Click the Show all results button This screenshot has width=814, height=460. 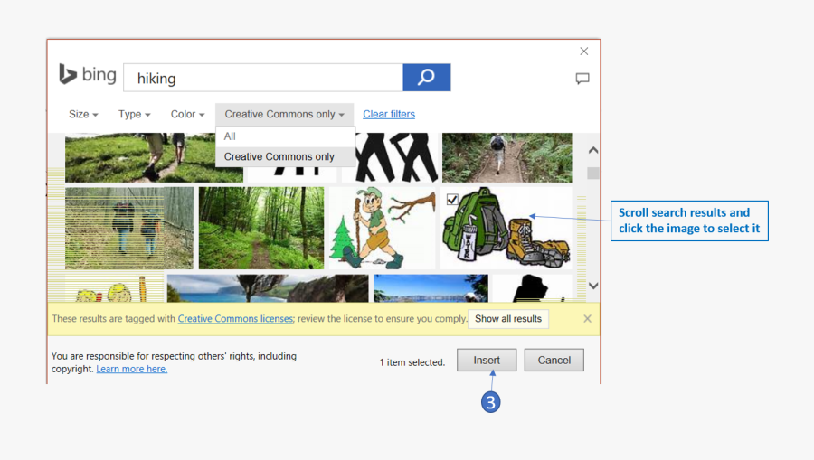coord(507,318)
